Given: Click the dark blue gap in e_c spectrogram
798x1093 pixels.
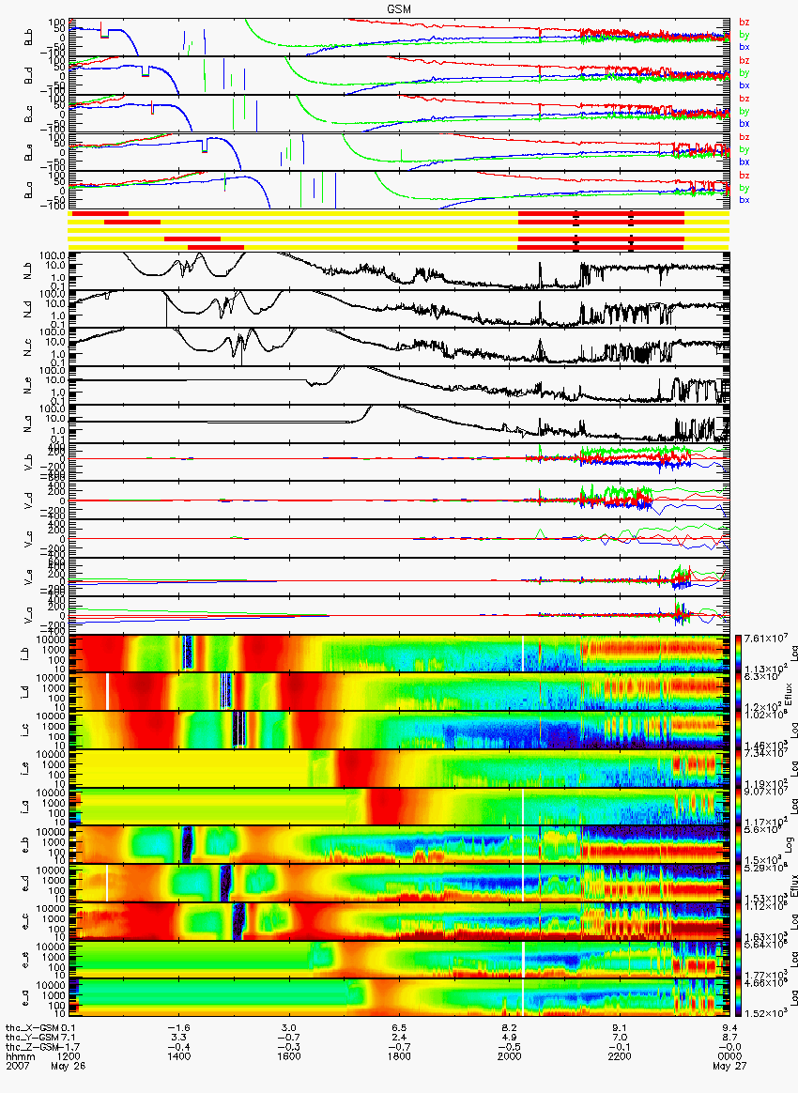Looking at the screenshot, I should point(238,921).
